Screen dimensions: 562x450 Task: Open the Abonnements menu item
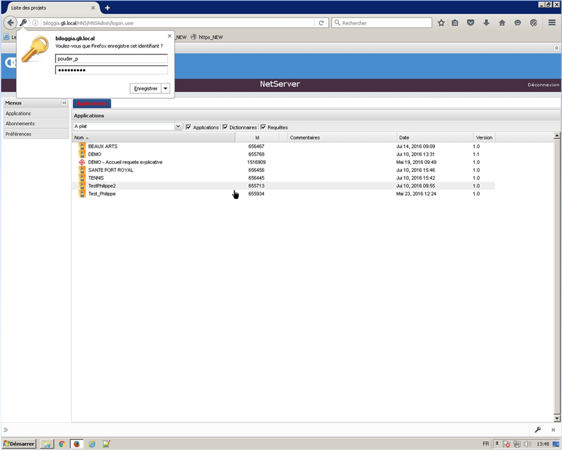pos(20,124)
